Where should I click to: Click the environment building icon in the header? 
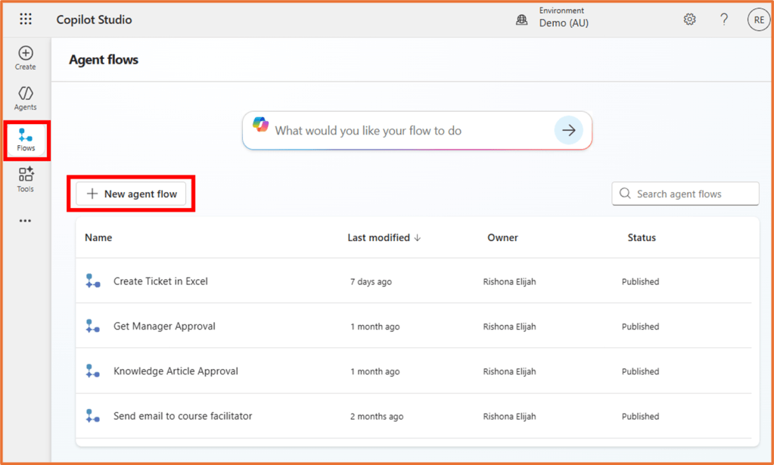521,19
